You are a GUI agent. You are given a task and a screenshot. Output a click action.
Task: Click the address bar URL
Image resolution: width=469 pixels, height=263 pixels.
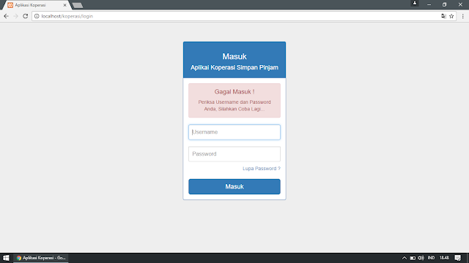(x=67, y=16)
